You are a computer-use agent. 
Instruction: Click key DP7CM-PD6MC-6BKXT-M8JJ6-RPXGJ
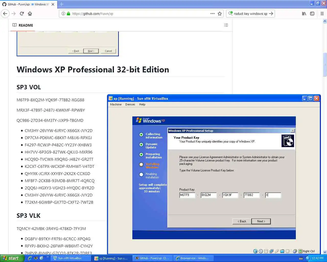[58, 138]
